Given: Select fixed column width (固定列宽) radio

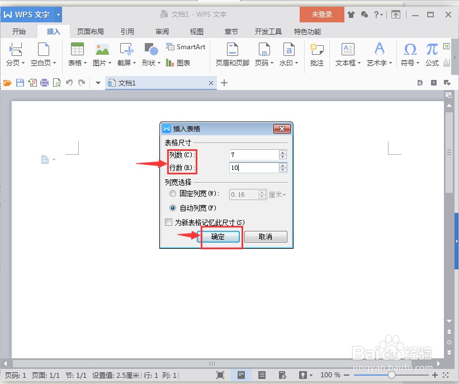Looking at the screenshot, I should click(x=173, y=194).
